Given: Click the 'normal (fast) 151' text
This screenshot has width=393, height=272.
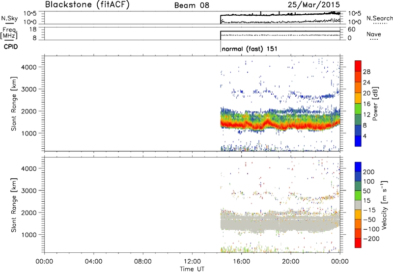Looking at the screenshot, I should tap(250, 49).
